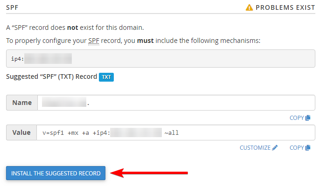Click the Value label tab

pyautogui.click(x=21, y=132)
